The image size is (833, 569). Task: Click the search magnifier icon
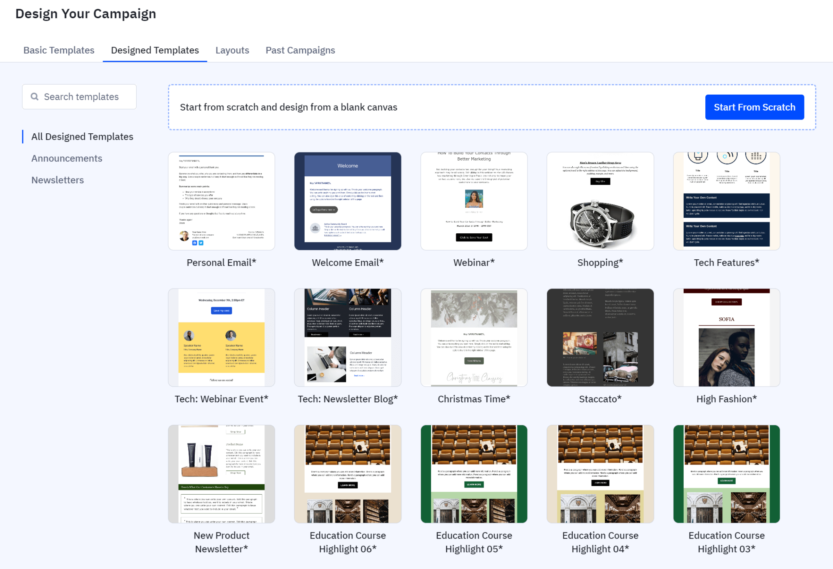tap(35, 97)
